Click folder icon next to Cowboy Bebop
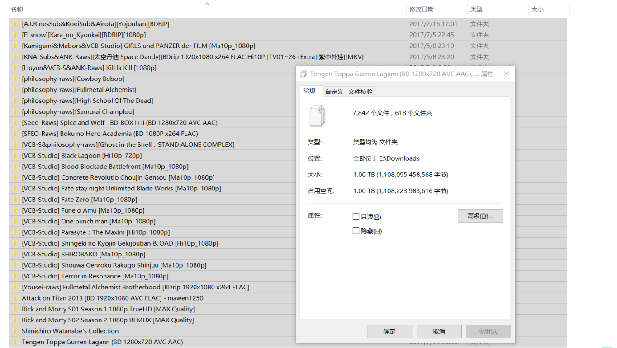The width and height of the screenshot is (617, 348). (x=15, y=79)
